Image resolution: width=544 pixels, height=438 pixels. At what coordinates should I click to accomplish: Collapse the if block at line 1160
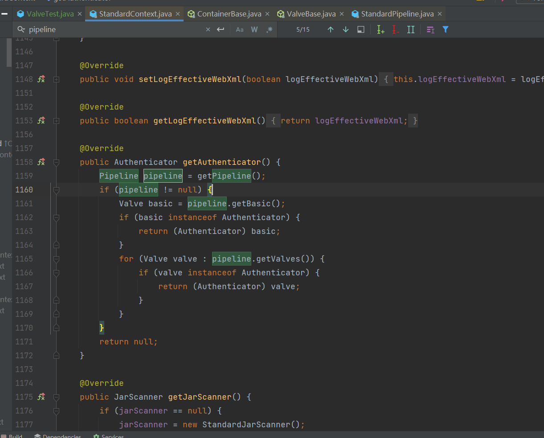[56, 189]
